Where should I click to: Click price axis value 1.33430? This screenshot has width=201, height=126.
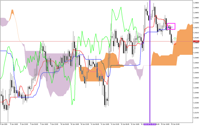(x=196, y=93)
